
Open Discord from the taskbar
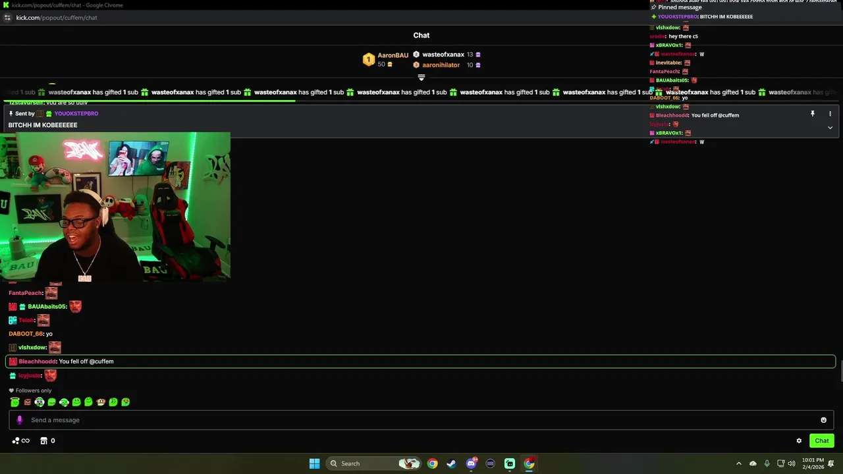(x=471, y=463)
